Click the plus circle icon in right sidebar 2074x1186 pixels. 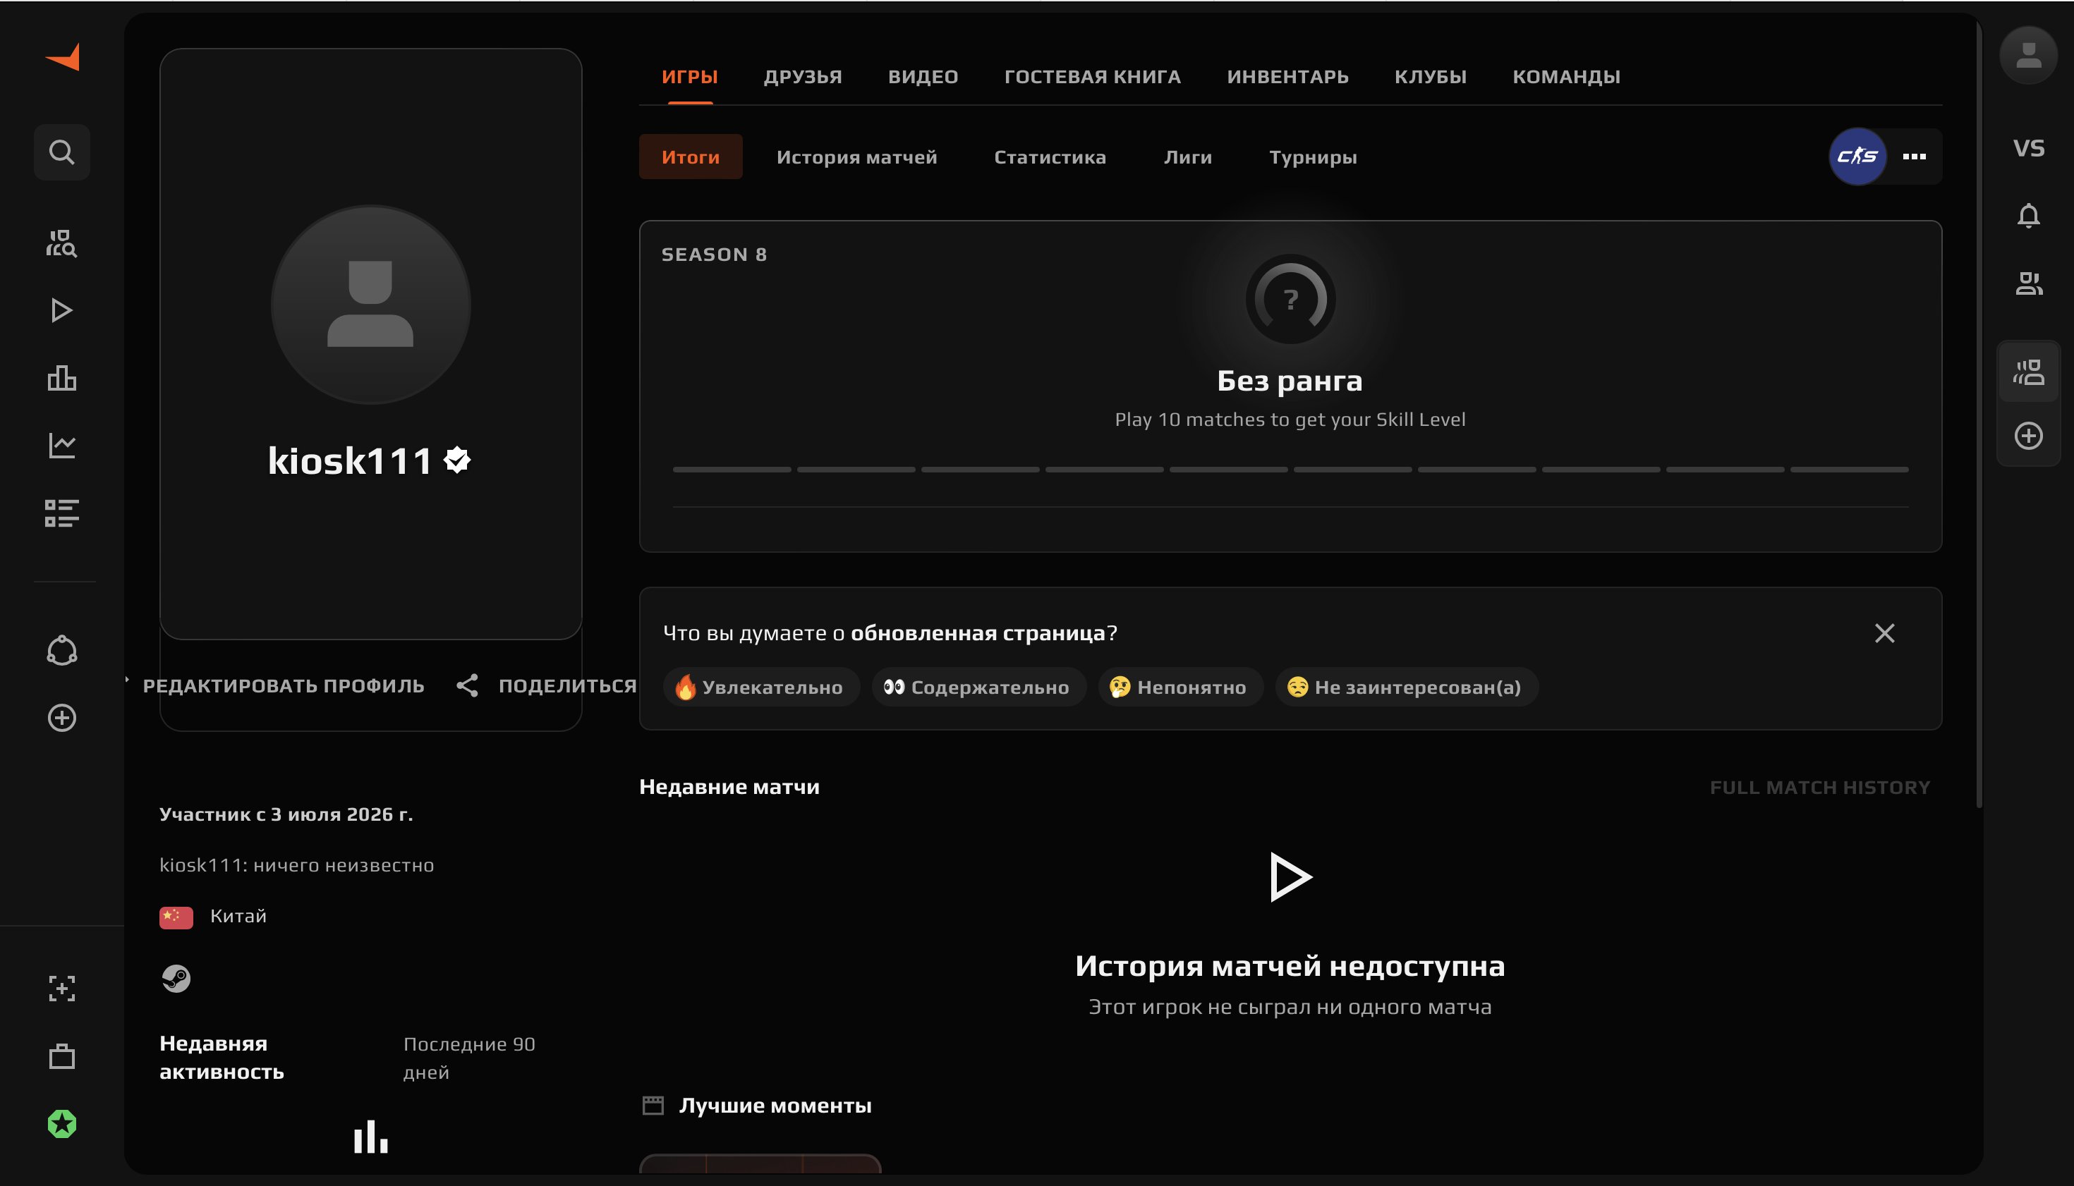[2028, 436]
